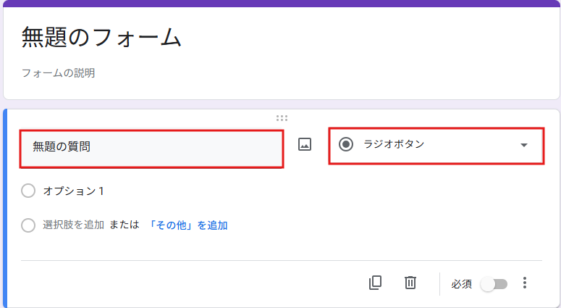Click the add image icon beside question

coord(305,144)
